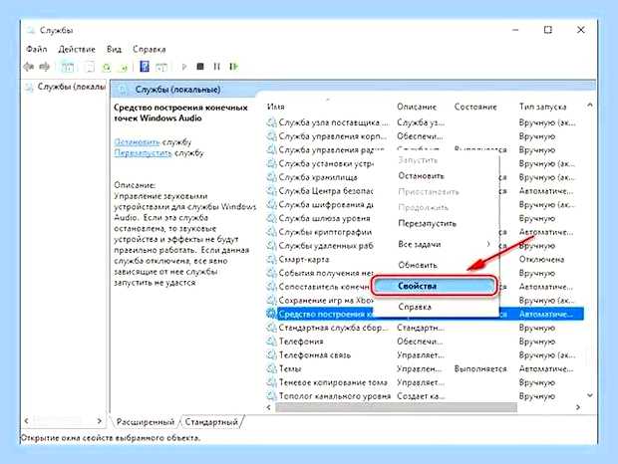Screen dimensions: 618x464
Task: Select the Телефония service row
Action: pos(425,342)
